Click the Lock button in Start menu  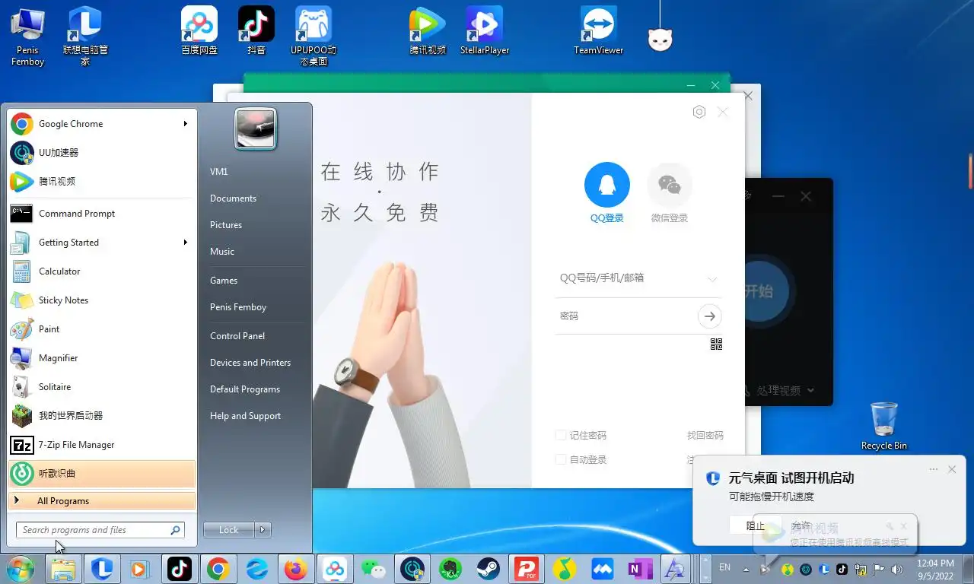pos(229,530)
